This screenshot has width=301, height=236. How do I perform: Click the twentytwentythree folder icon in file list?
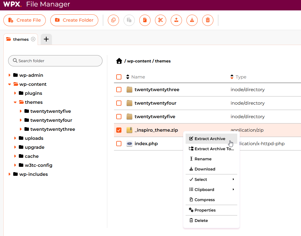[129, 90]
